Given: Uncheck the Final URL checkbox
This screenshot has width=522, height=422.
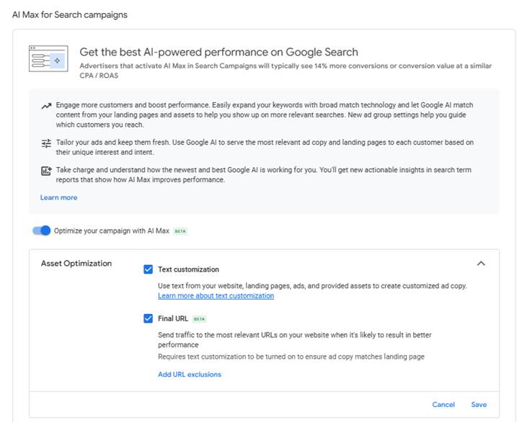Looking at the screenshot, I should (148, 318).
